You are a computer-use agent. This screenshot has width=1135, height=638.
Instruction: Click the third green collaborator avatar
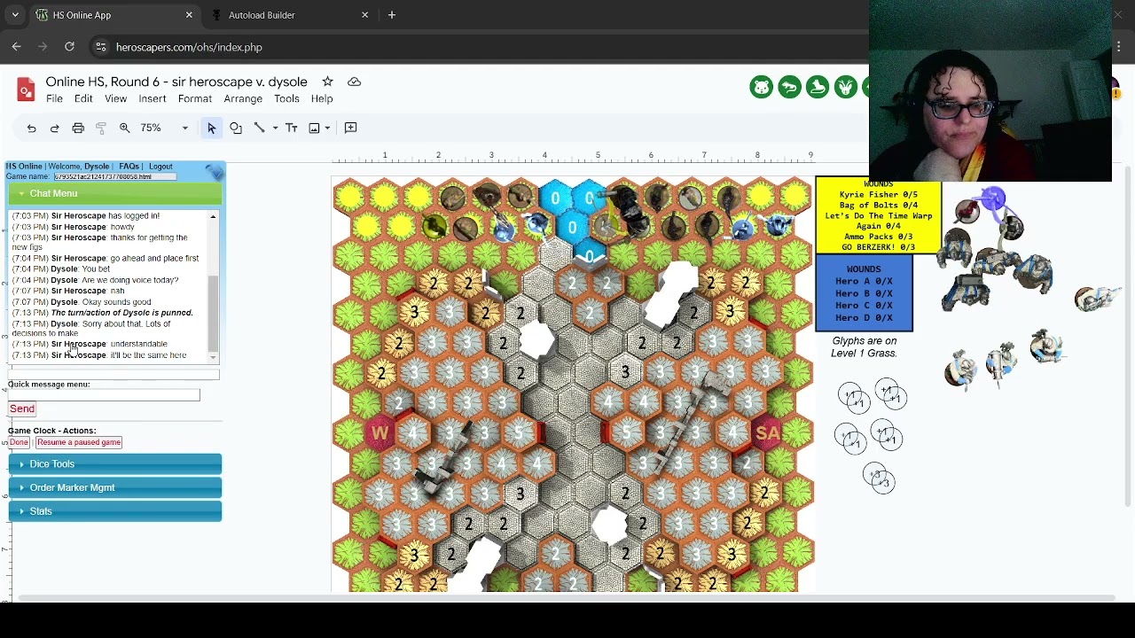point(818,87)
